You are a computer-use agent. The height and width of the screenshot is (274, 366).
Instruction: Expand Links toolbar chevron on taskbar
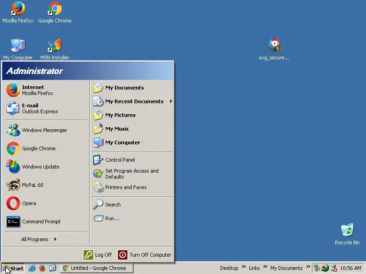coord(265,267)
